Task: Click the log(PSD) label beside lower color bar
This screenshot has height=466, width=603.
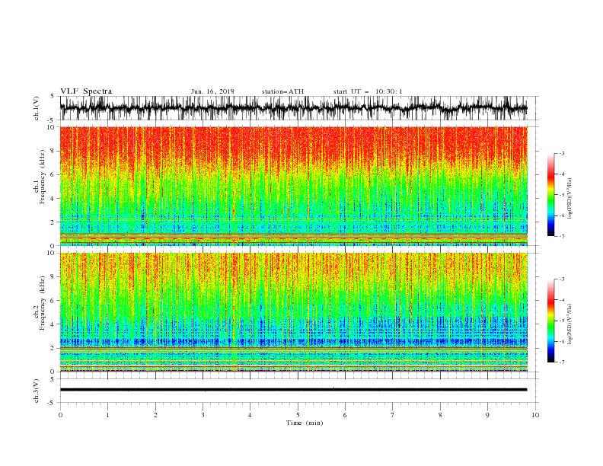Action: pos(569,324)
